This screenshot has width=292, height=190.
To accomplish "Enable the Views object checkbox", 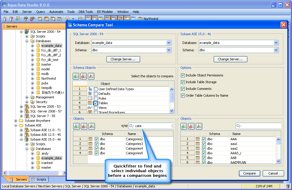I will (x=96, y=108).
